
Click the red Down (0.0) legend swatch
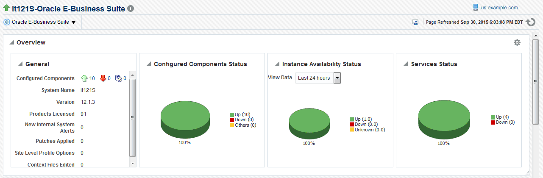352,125
